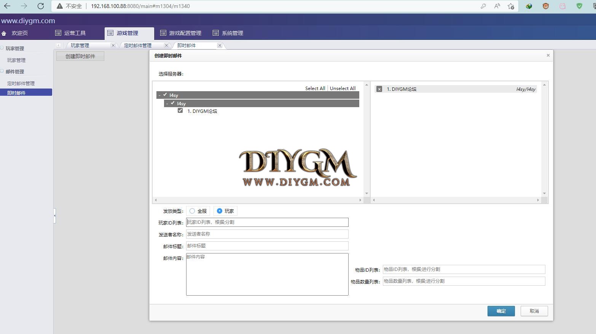Click the 发送者名称 input field
596x334 pixels.
coord(267,234)
